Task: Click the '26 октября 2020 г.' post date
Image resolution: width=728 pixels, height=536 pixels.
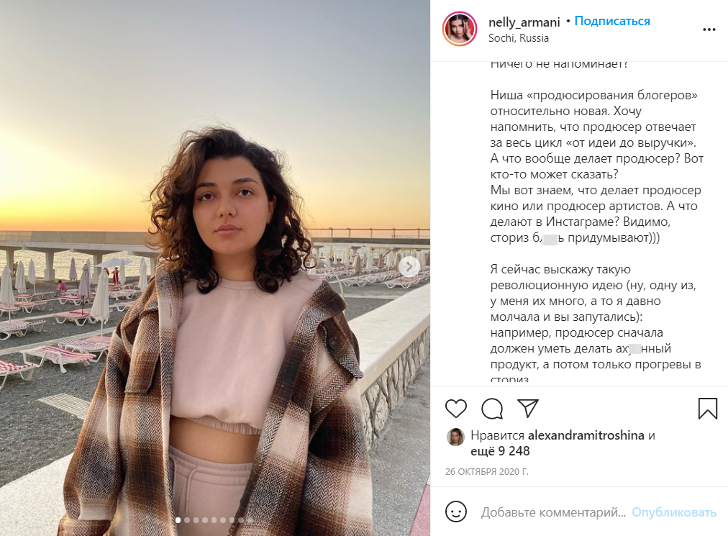Action: pyautogui.click(x=487, y=472)
